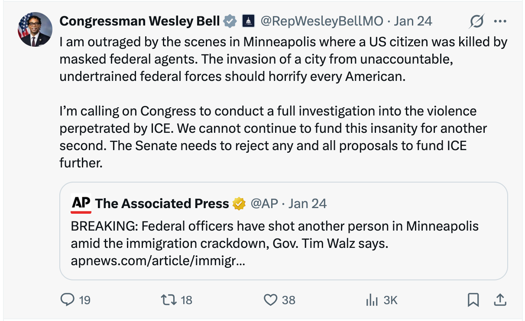This screenshot has width=525, height=321.
Task: Click the Jan 24 timestamp beside @RepWesleyBellMO
Action: pos(413,21)
